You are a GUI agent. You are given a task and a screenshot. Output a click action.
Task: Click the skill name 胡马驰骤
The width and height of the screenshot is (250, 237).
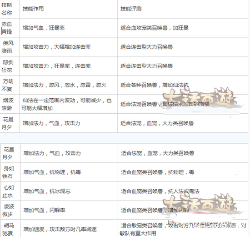click(8, 229)
